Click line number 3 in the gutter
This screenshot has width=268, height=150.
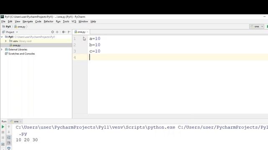75,51
